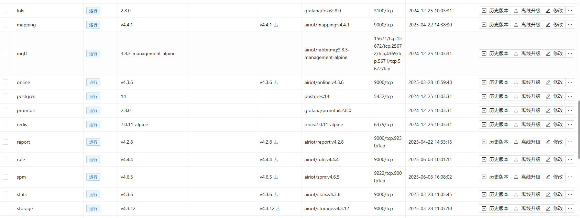Check the report service checkbox

6,142
